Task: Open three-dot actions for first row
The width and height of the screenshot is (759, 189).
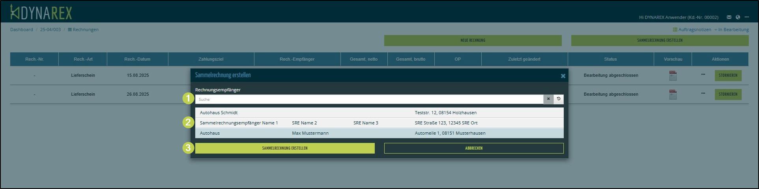Action: coord(703,75)
